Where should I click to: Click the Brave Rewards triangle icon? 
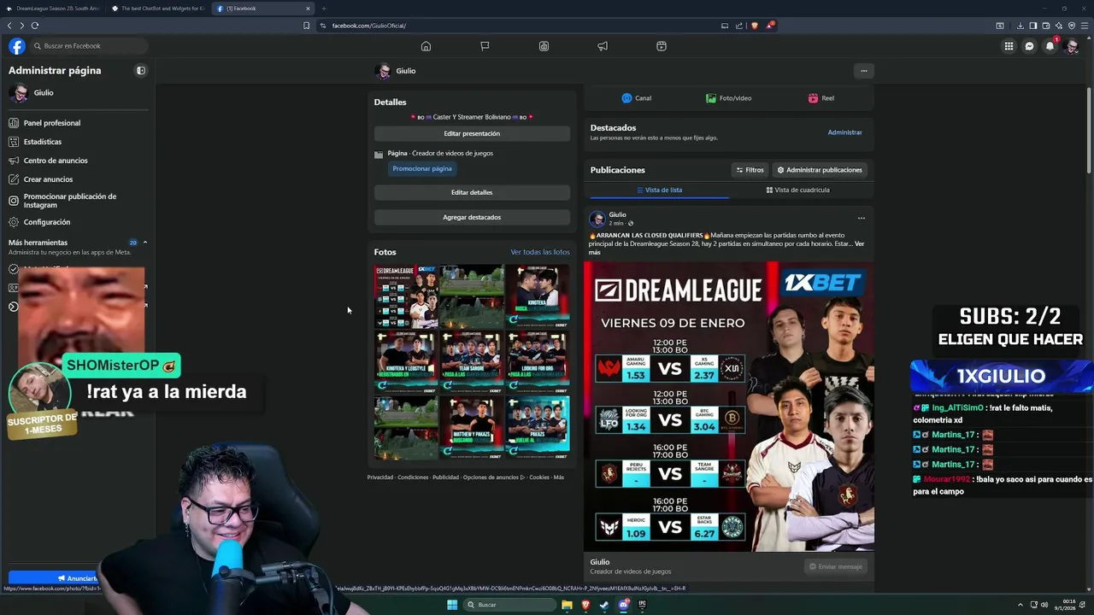769,26
